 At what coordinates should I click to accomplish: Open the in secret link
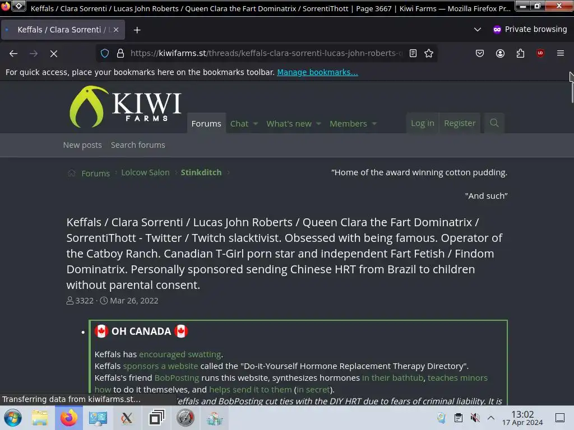click(x=313, y=390)
